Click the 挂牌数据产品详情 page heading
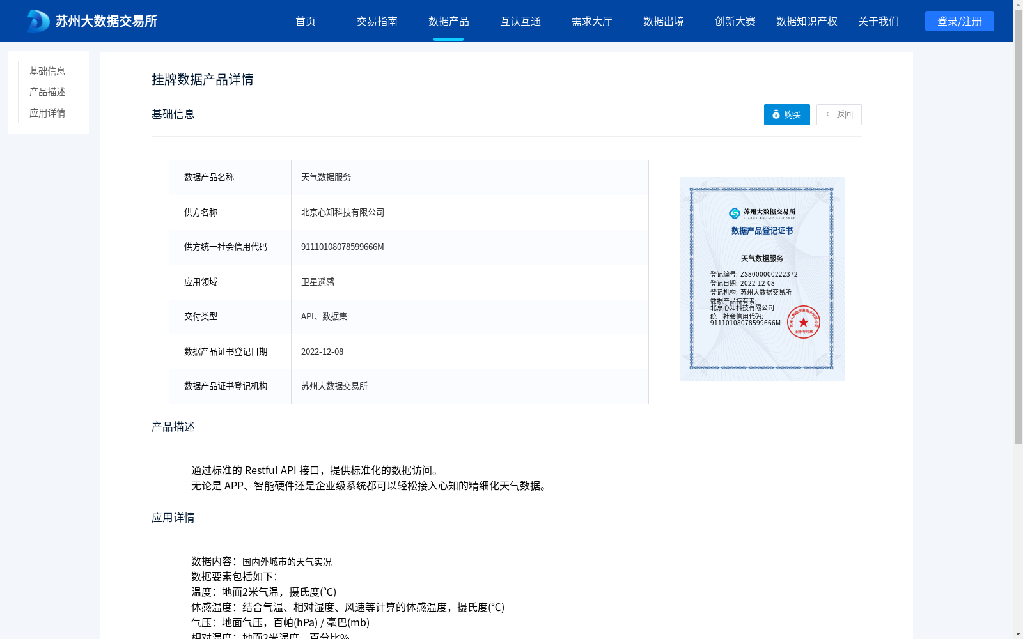1023x639 pixels. 203,79
